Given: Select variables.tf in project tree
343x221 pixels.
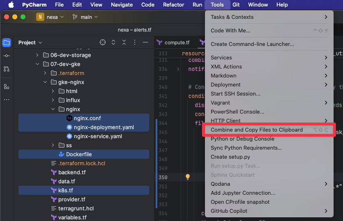Looking at the screenshot, I should (x=84, y=217).
